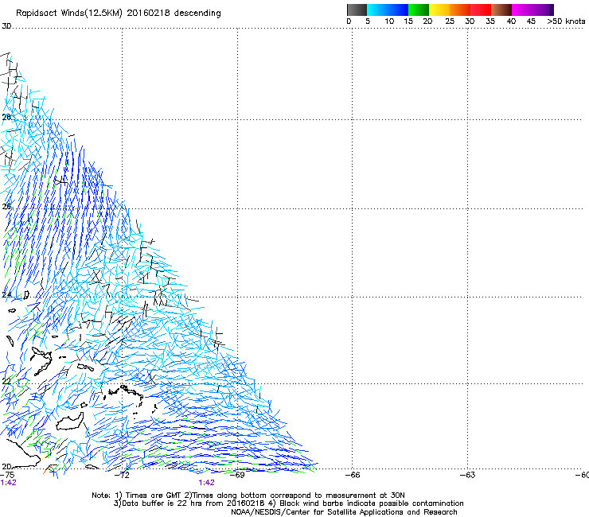589x517 pixels.
Task: Click the latitude label '30'
Action: 6,26
